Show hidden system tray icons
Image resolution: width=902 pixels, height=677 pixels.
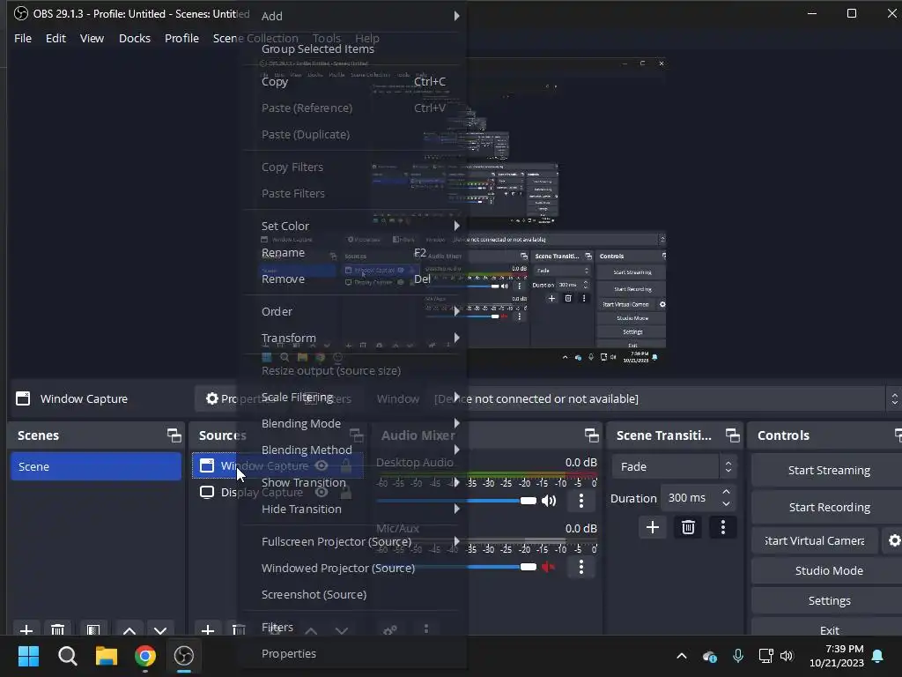681,656
